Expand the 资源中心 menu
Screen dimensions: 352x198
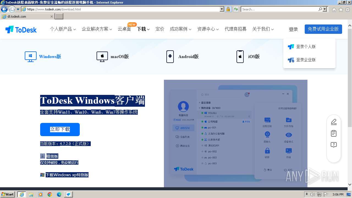(208, 29)
